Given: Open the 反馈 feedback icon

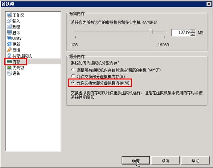Looking at the screenshot, I should coord(9,50).
